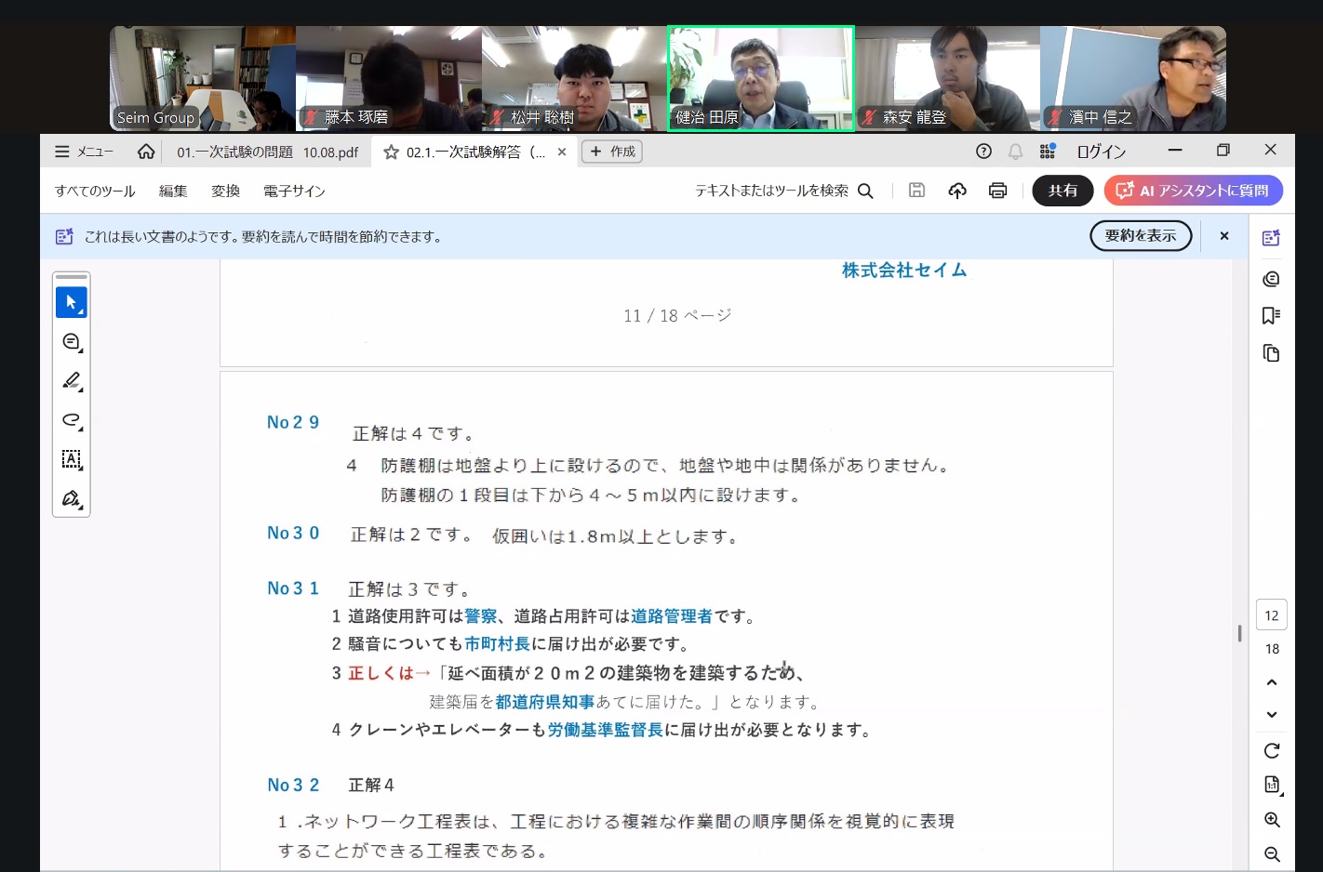Open the メニュー hamburger menu
Screen dimensions: 1323x872
point(84,152)
